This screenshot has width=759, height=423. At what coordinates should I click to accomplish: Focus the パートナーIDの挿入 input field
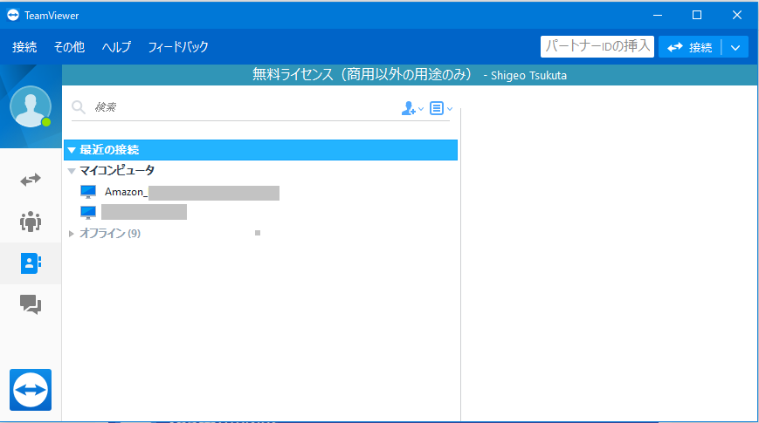597,47
